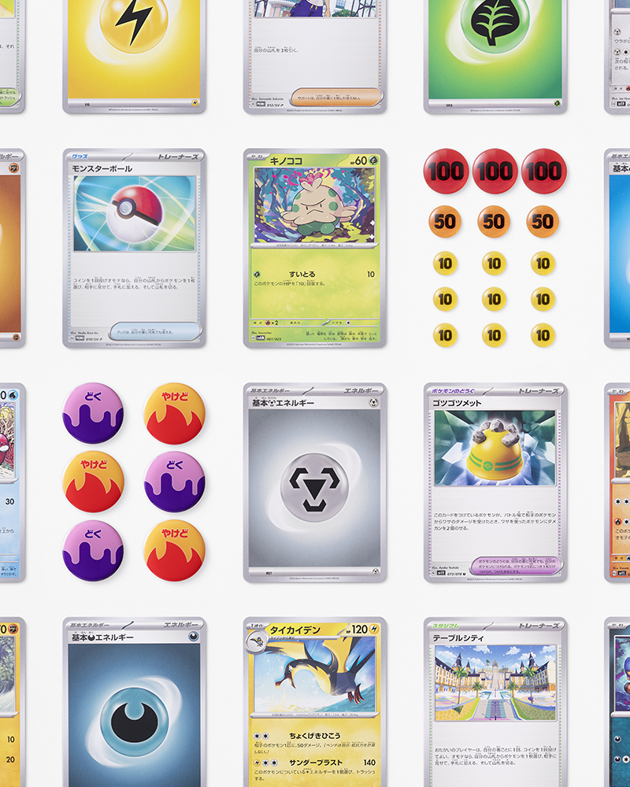Click the large Darkness energy eye symbol
The image size is (630, 787).
[x=134, y=721]
